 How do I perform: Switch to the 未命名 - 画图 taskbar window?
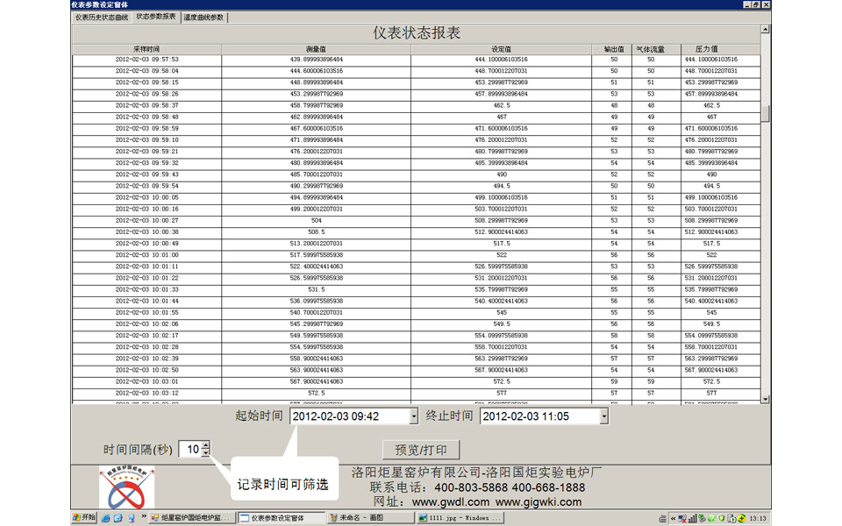click(369, 518)
